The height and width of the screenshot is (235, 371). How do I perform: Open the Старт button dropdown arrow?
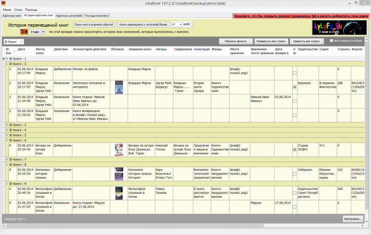44,32
